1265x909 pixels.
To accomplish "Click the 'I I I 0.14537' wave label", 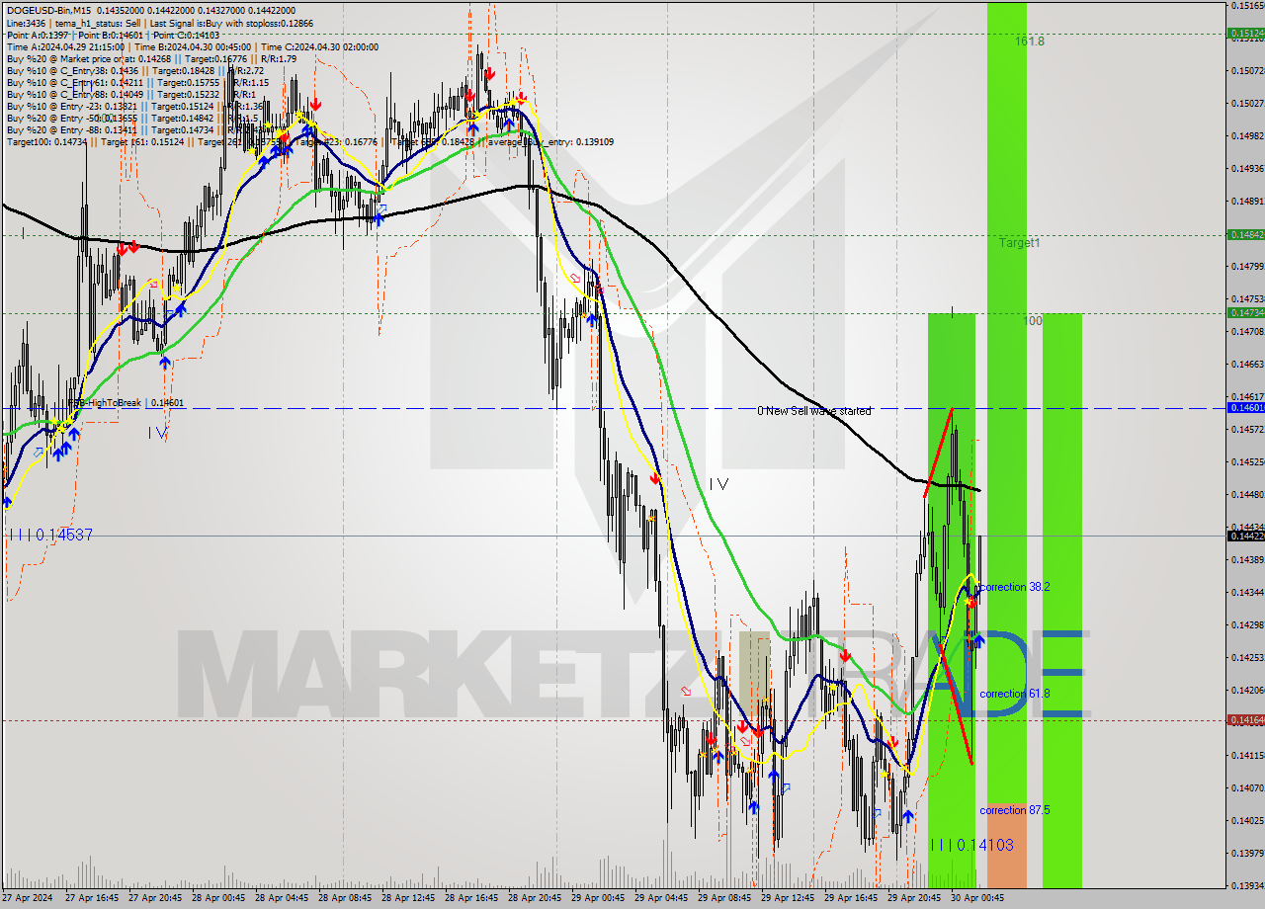I will pos(49,535).
